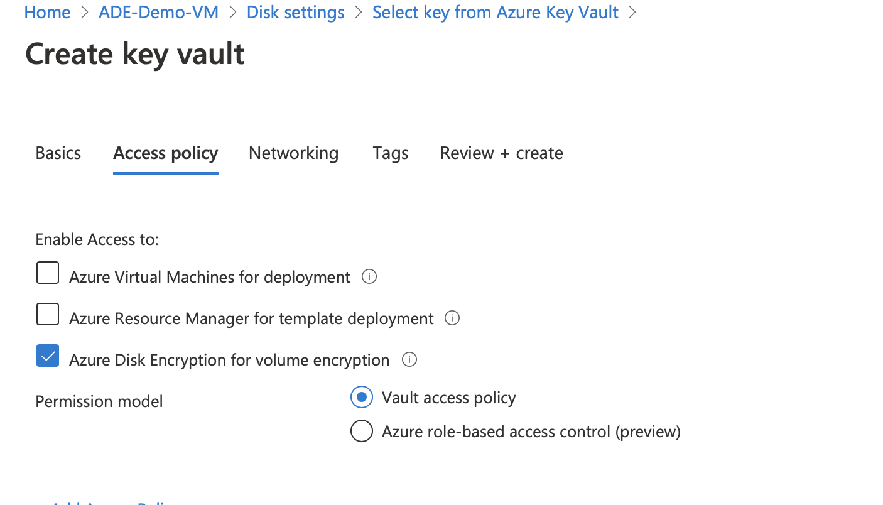Click the Create key vault heading
Screen dimensions: 883x505
tap(135, 53)
